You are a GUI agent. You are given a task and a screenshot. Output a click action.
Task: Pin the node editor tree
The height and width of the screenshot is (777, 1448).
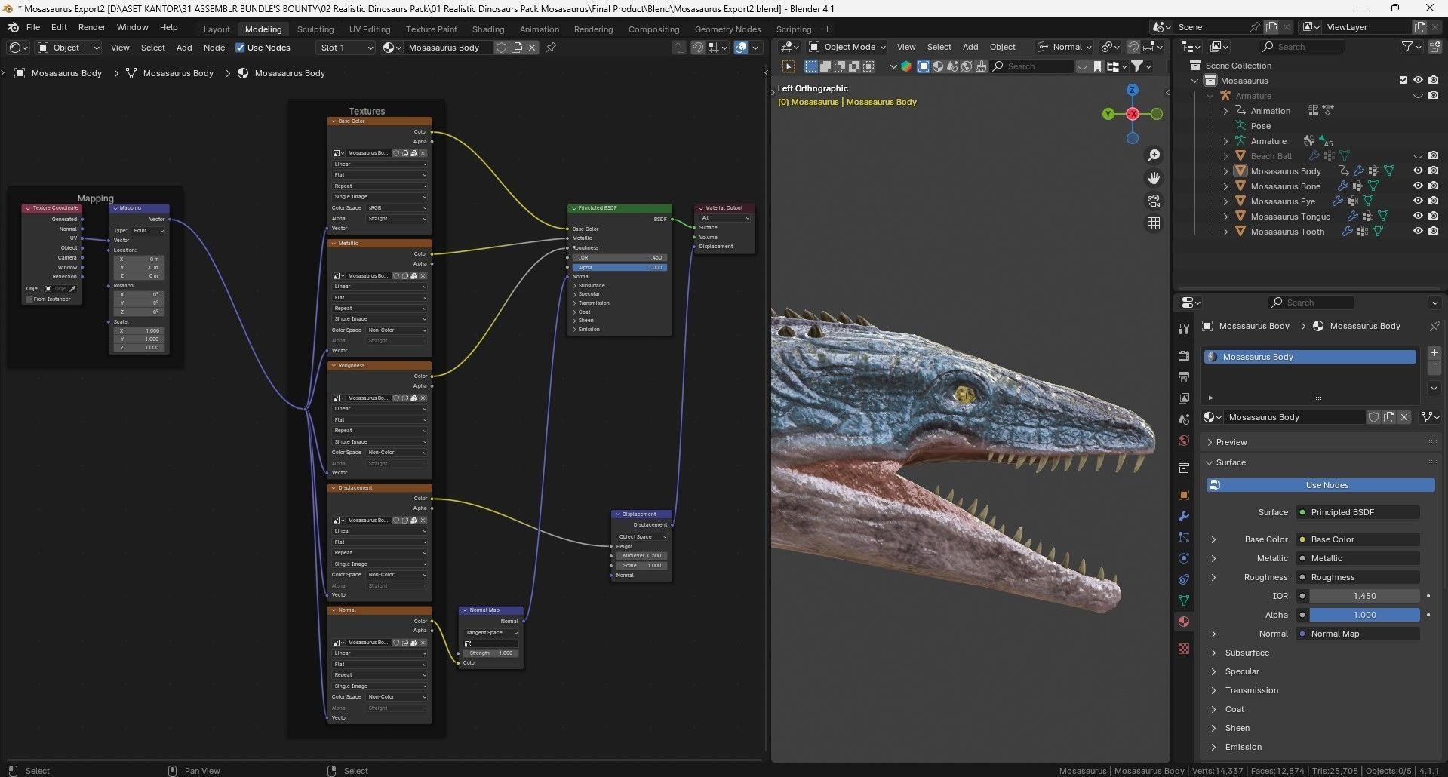pyautogui.click(x=552, y=48)
